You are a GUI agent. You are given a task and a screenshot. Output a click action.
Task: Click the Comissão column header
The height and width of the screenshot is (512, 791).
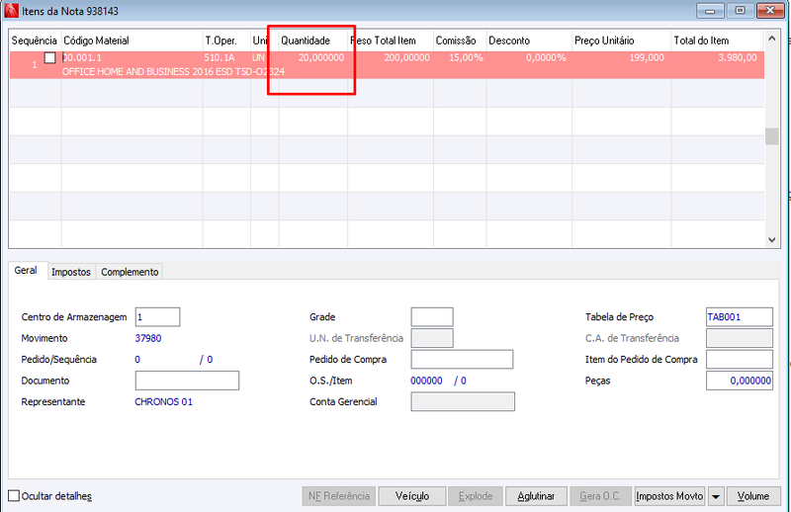(460, 41)
